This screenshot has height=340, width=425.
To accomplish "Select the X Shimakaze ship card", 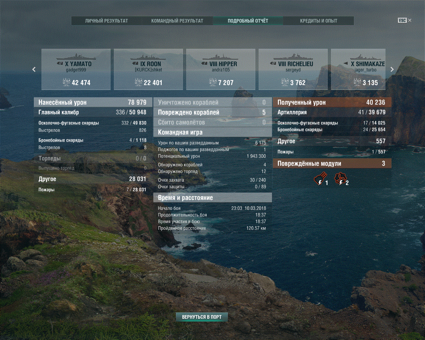I will (358, 69).
